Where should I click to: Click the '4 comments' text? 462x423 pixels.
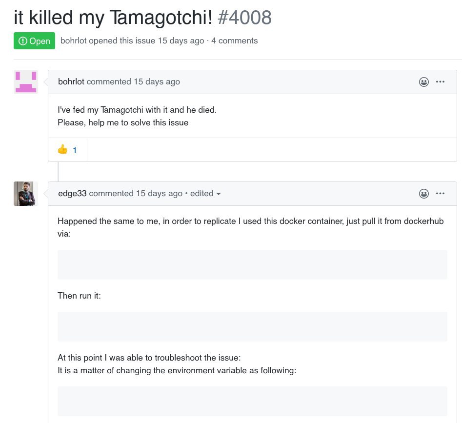(x=235, y=40)
